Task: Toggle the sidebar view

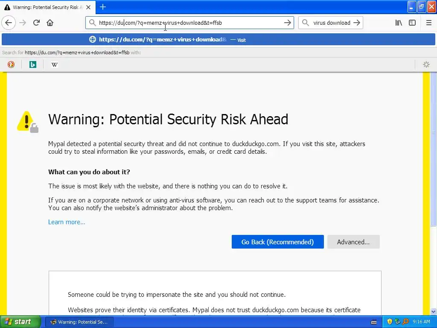Action: (412, 23)
